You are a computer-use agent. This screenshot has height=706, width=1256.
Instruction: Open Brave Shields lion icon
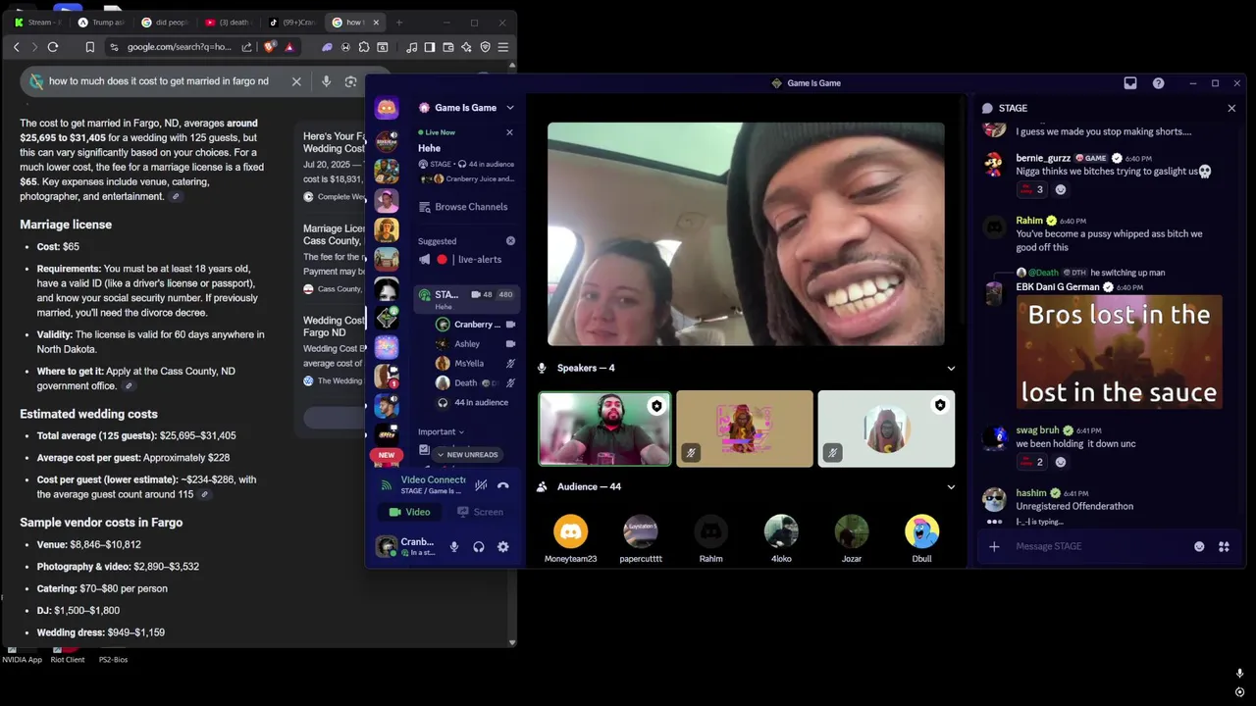pyautogui.click(x=270, y=47)
